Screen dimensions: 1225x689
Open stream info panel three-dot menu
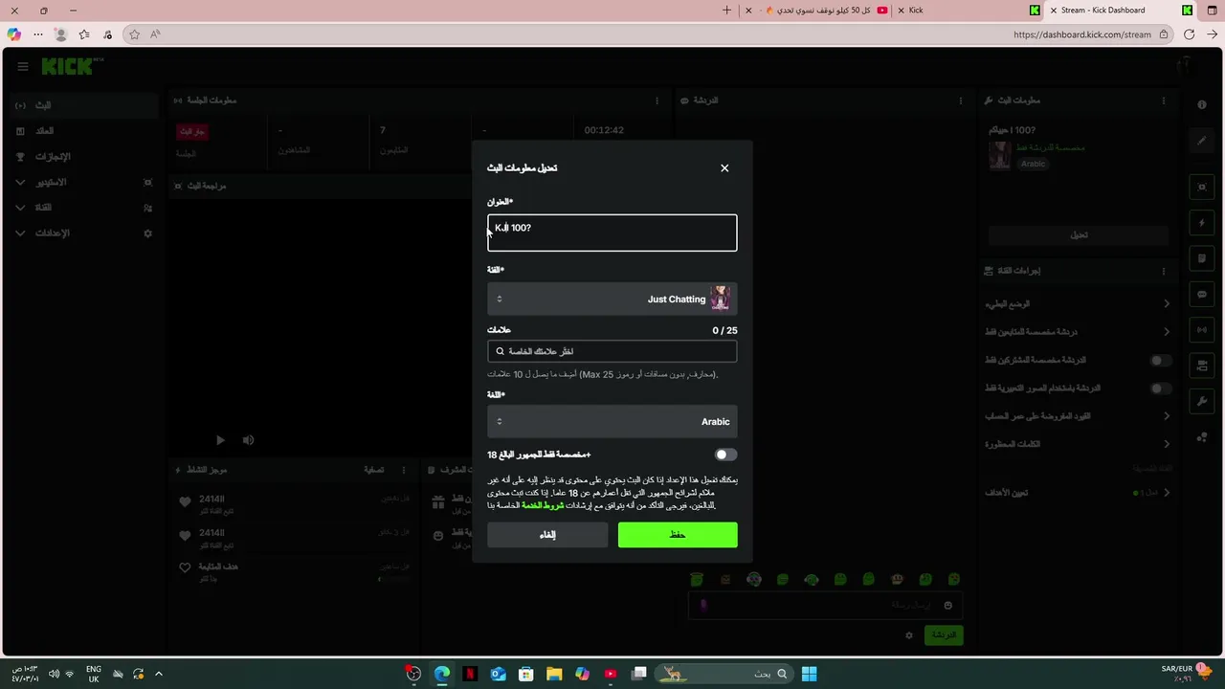tap(1164, 100)
